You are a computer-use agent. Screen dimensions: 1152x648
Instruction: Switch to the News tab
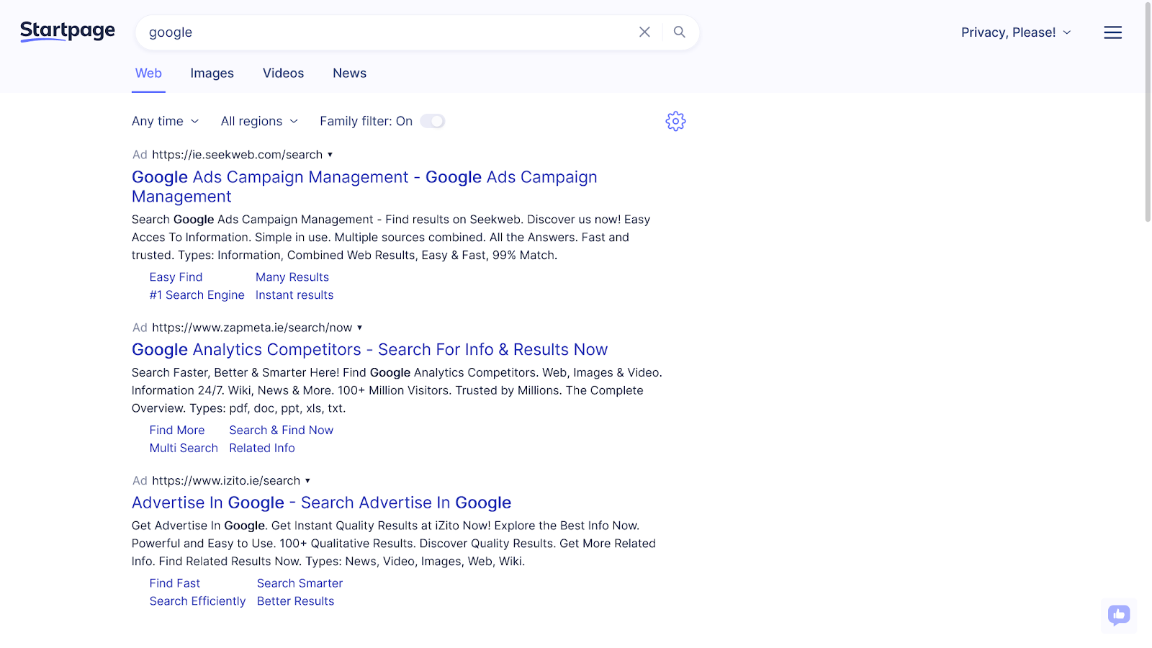[x=349, y=73]
